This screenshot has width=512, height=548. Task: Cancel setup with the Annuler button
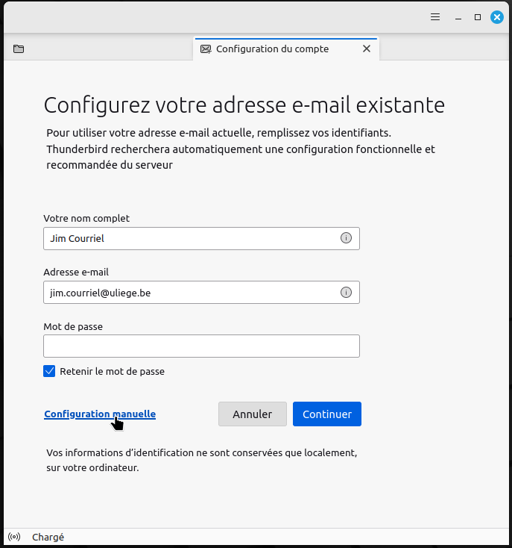(x=252, y=414)
